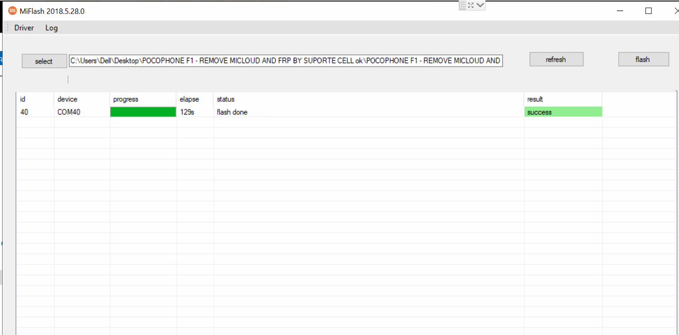The height and width of the screenshot is (335, 679).
Task: Select the id cell showing 40
Action: point(35,112)
